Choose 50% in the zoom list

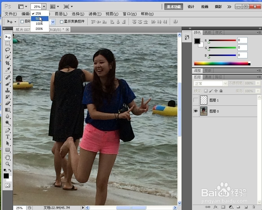[40, 19]
